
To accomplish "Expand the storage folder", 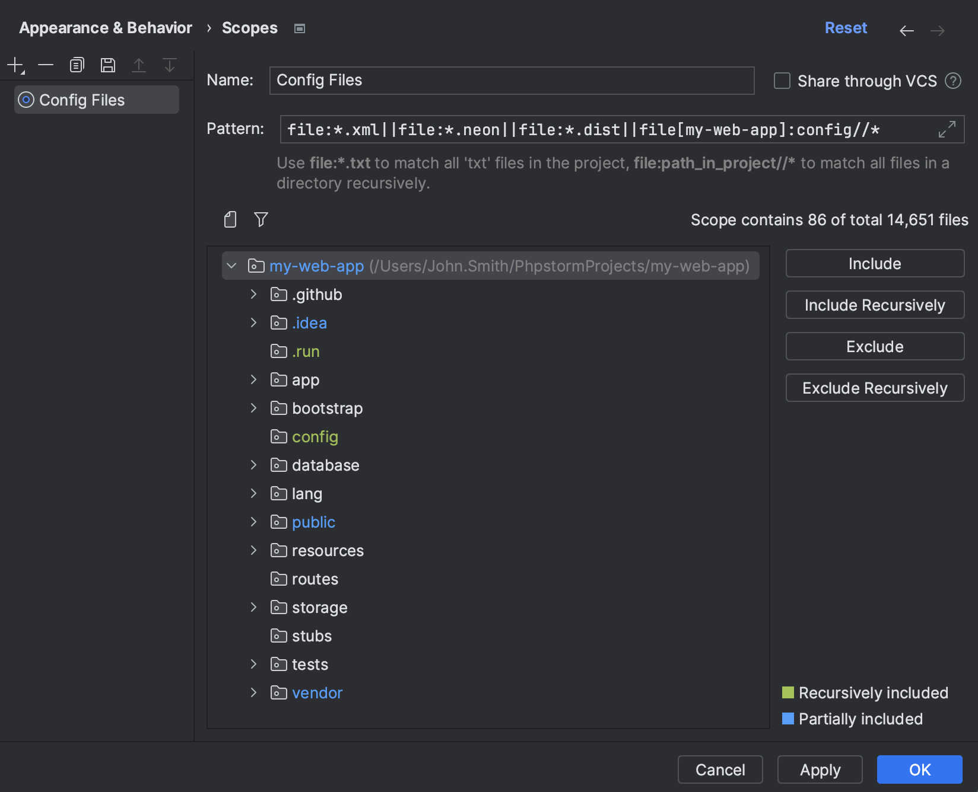I will tap(254, 607).
